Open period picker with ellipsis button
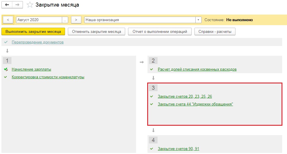 tap(65, 20)
